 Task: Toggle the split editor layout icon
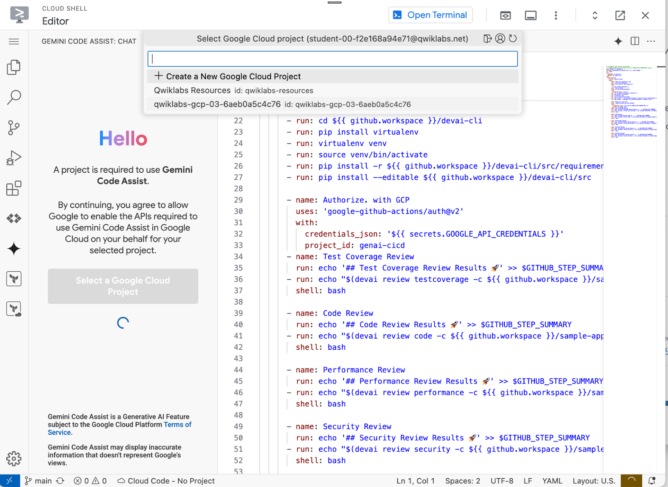click(x=635, y=41)
